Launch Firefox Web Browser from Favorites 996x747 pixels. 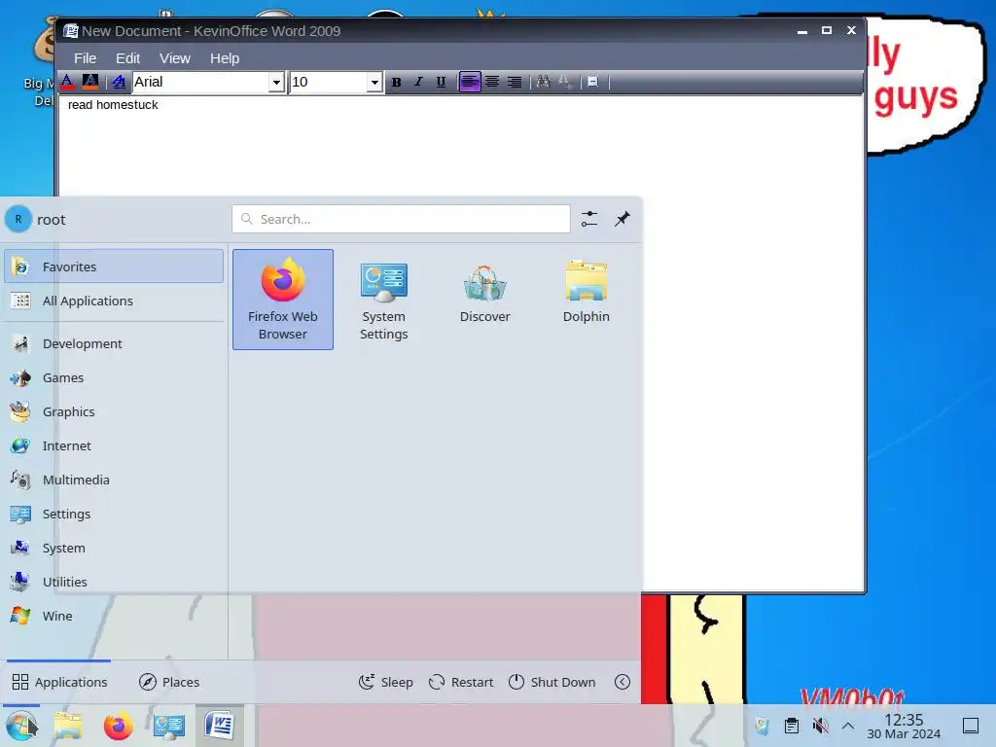point(283,300)
